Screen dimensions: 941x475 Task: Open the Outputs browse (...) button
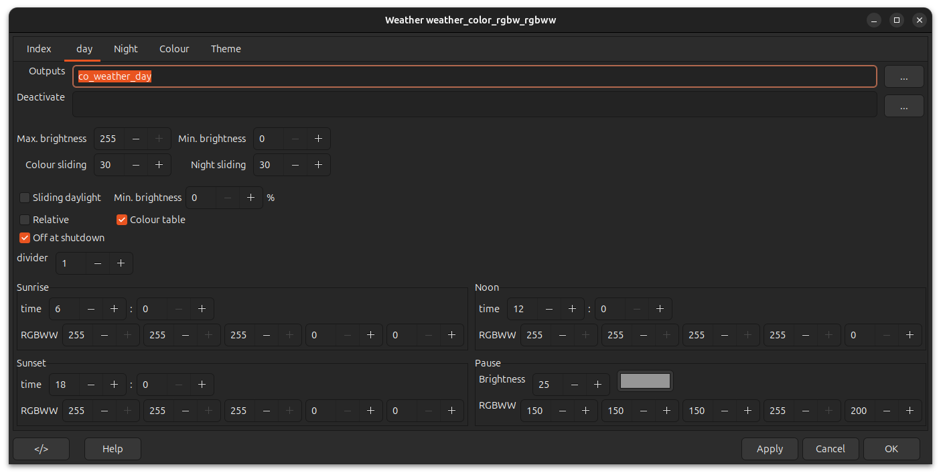point(903,77)
